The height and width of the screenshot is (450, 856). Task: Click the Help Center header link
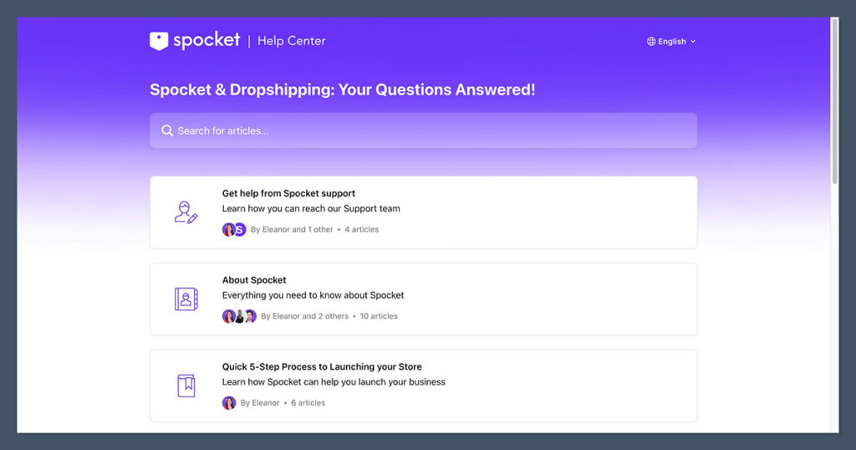pyautogui.click(x=292, y=41)
